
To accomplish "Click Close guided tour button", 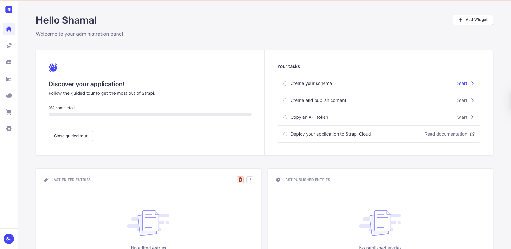I will tap(71, 136).
